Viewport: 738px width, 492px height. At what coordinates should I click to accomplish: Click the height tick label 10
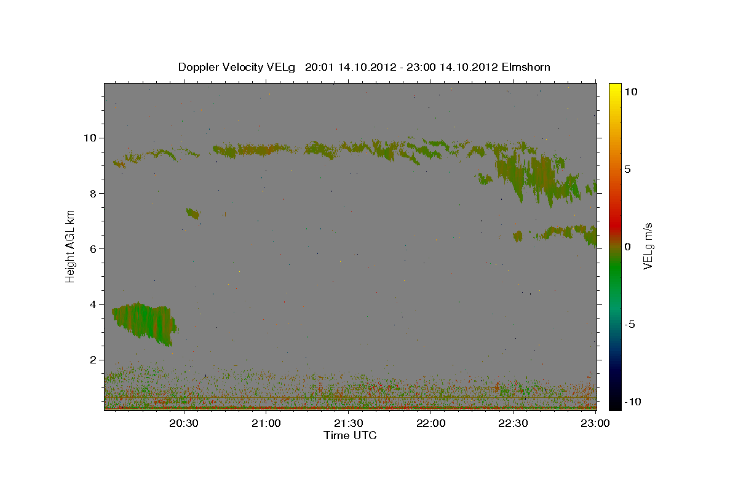[x=91, y=138]
